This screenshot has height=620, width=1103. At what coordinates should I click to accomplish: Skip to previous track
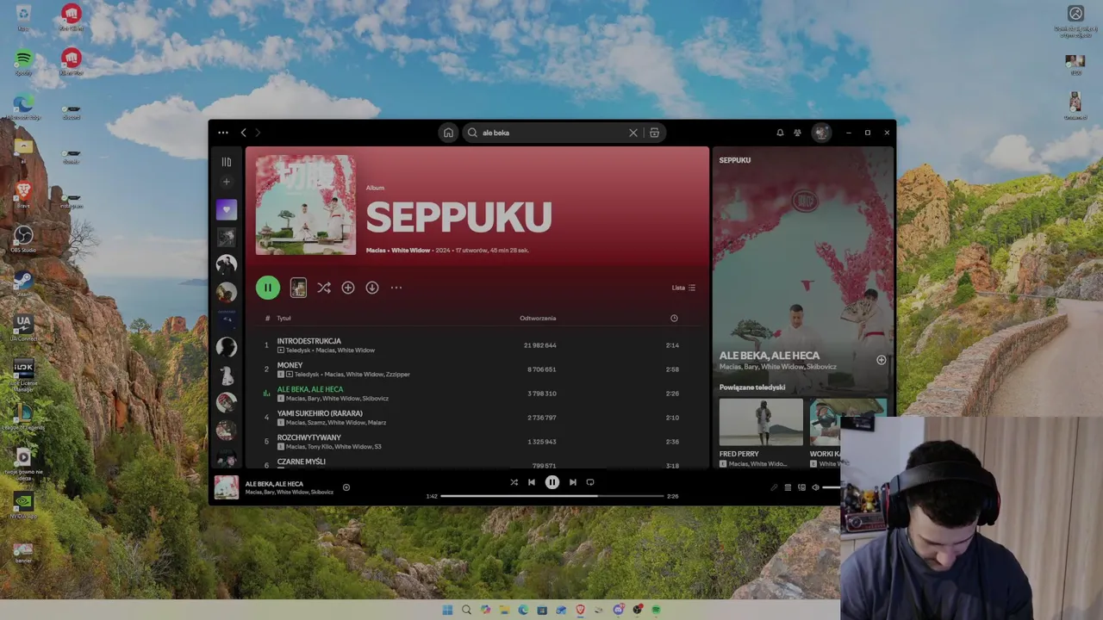[x=532, y=482]
